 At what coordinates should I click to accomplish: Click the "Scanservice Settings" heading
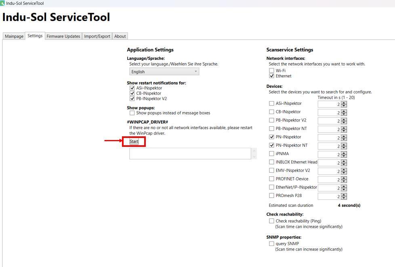[290, 50]
